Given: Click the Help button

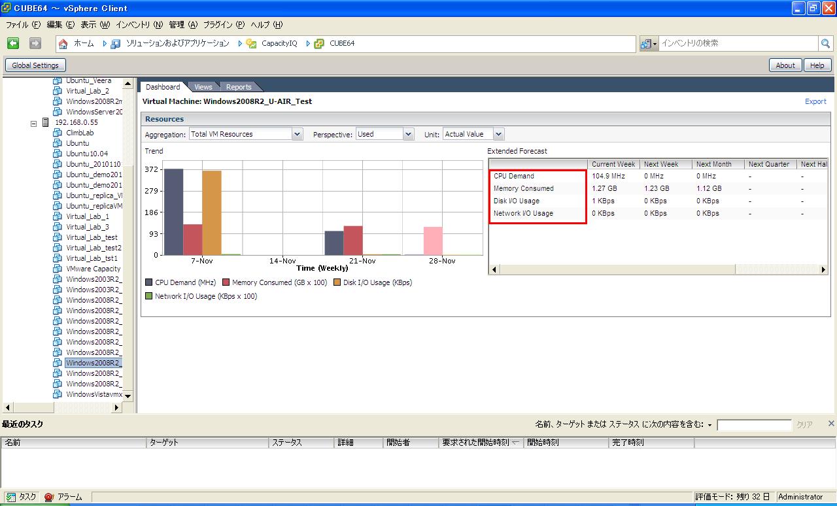Looking at the screenshot, I should click(x=817, y=65).
